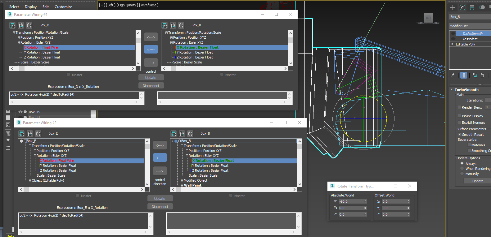
Task: Uncheck the Smooth Result checkbox
Action: pyautogui.click(x=460, y=135)
